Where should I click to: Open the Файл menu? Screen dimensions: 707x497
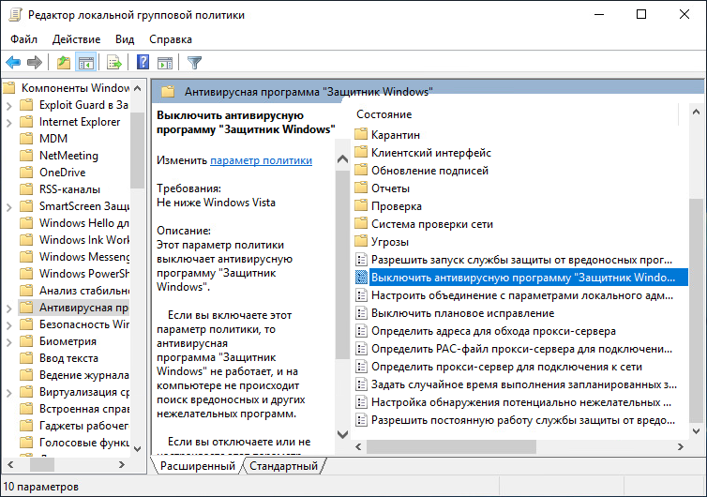(x=24, y=39)
